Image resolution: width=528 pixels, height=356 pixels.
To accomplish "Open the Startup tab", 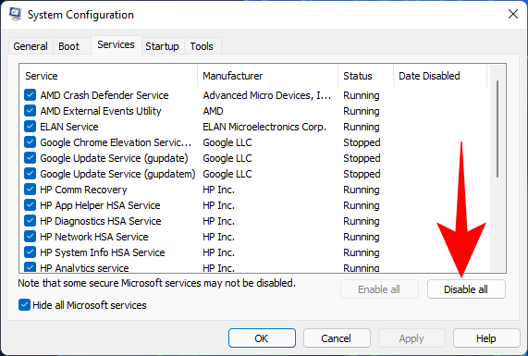I will (x=162, y=46).
